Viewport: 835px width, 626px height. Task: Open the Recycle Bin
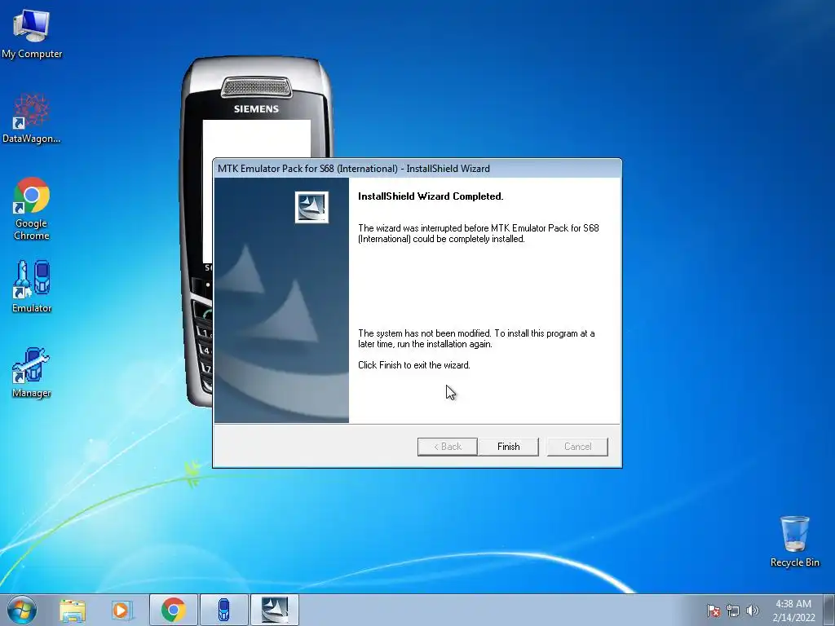coord(794,541)
